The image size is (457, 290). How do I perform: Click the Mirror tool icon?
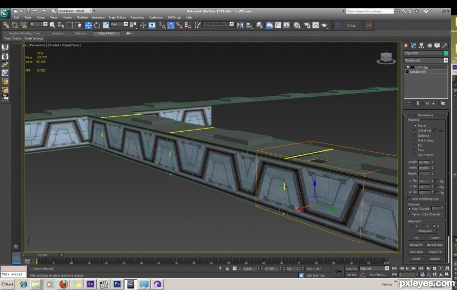click(x=240, y=25)
